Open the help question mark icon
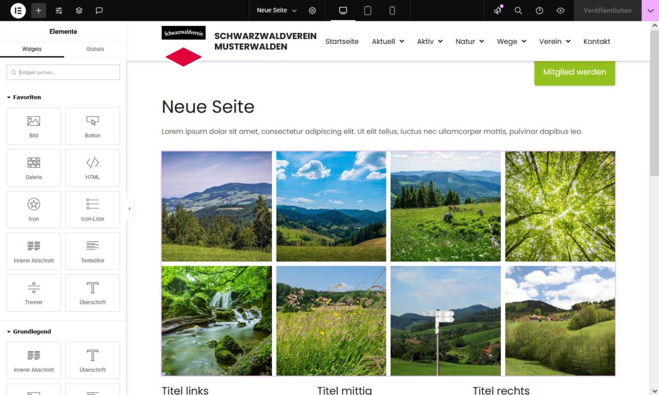This screenshot has height=395, width=659. pyautogui.click(x=539, y=10)
